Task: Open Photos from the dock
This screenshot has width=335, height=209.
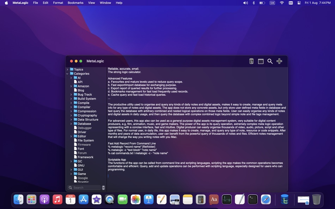Action: [136, 199]
